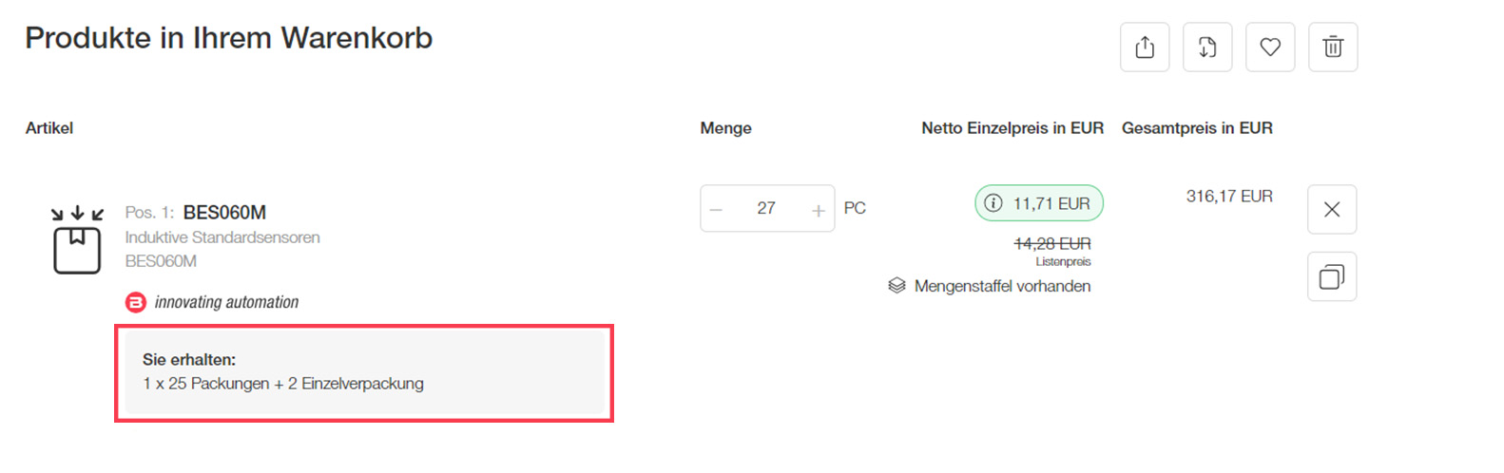The image size is (1504, 473).
Task: Empty the cart using the trash icon
Action: coord(1333,47)
